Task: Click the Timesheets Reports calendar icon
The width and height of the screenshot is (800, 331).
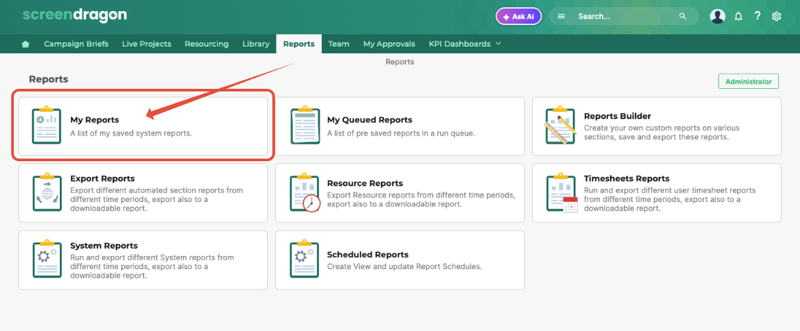Action: tap(561, 191)
